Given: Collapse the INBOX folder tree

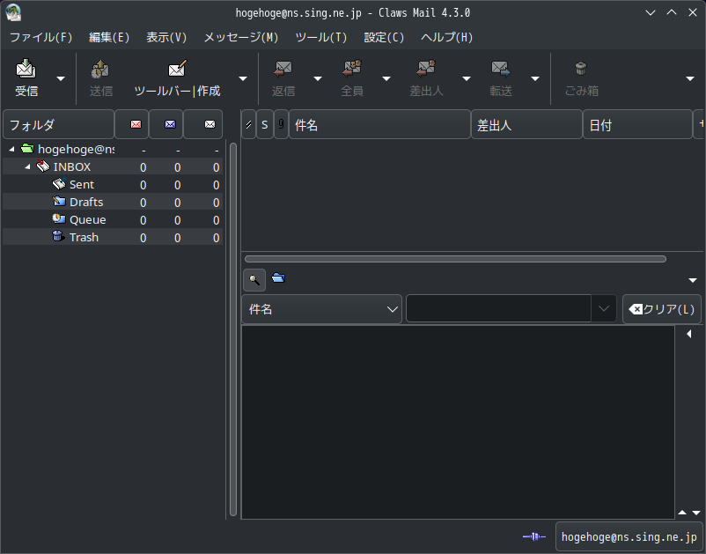Looking at the screenshot, I should [x=27, y=166].
